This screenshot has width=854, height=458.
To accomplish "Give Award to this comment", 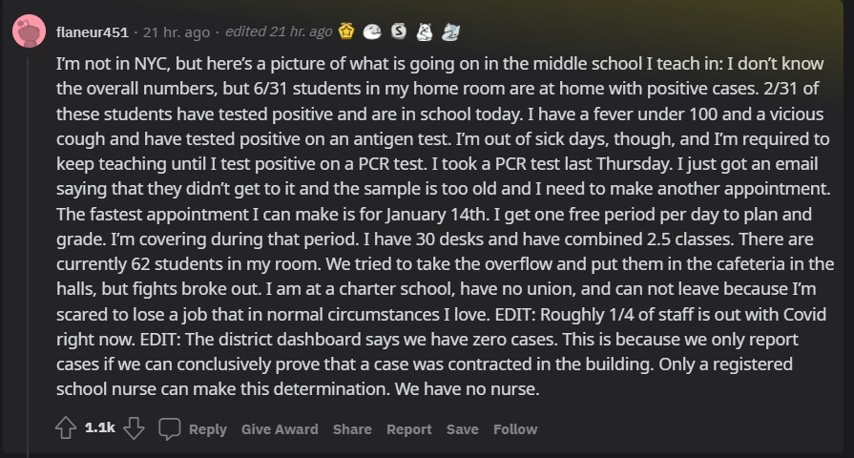I will pos(280,429).
